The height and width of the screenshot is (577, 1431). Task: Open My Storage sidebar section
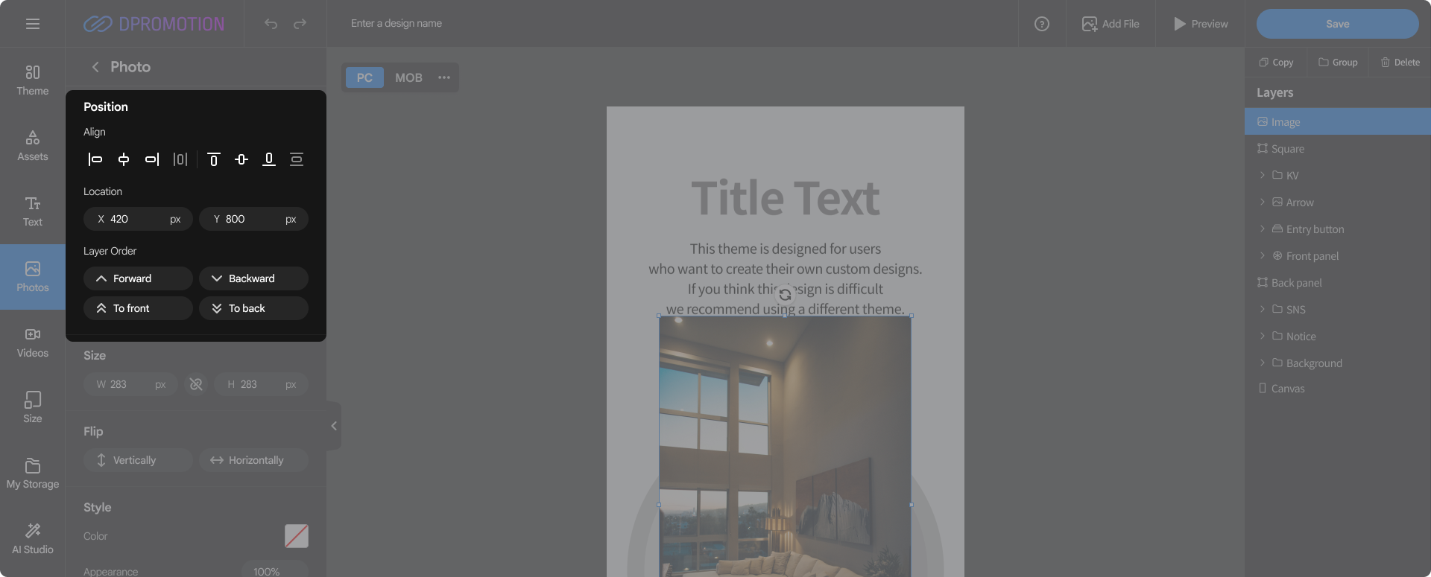[x=33, y=474]
